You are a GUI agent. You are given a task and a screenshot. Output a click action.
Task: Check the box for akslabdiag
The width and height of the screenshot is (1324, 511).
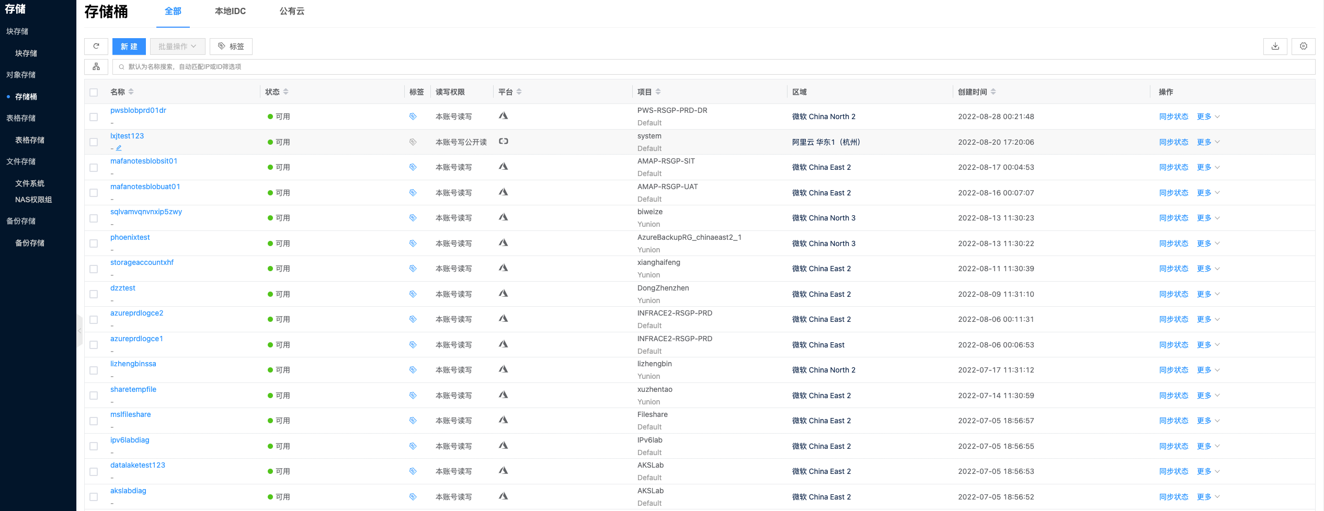point(94,497)
